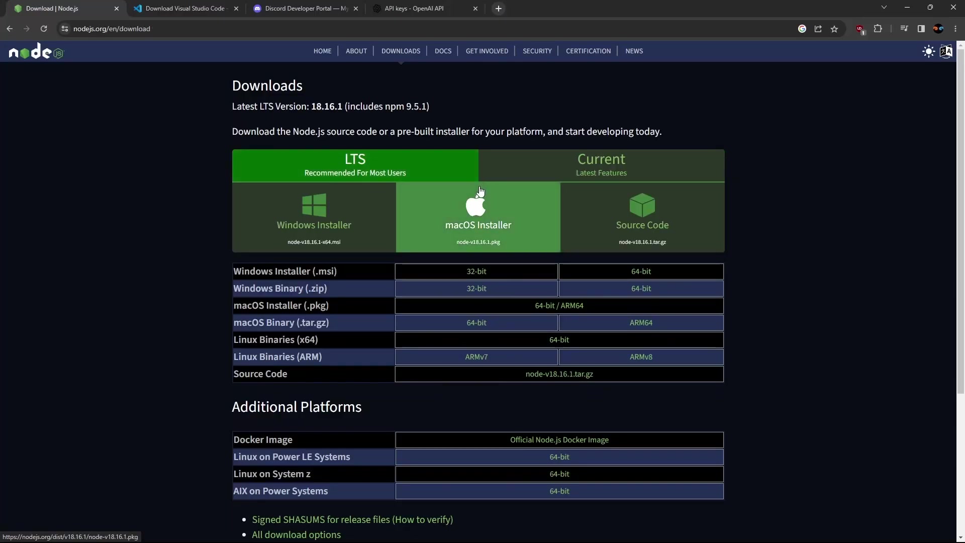Open the DOCS navigation item
Screen dimensions: 965x543
(443, 51)
